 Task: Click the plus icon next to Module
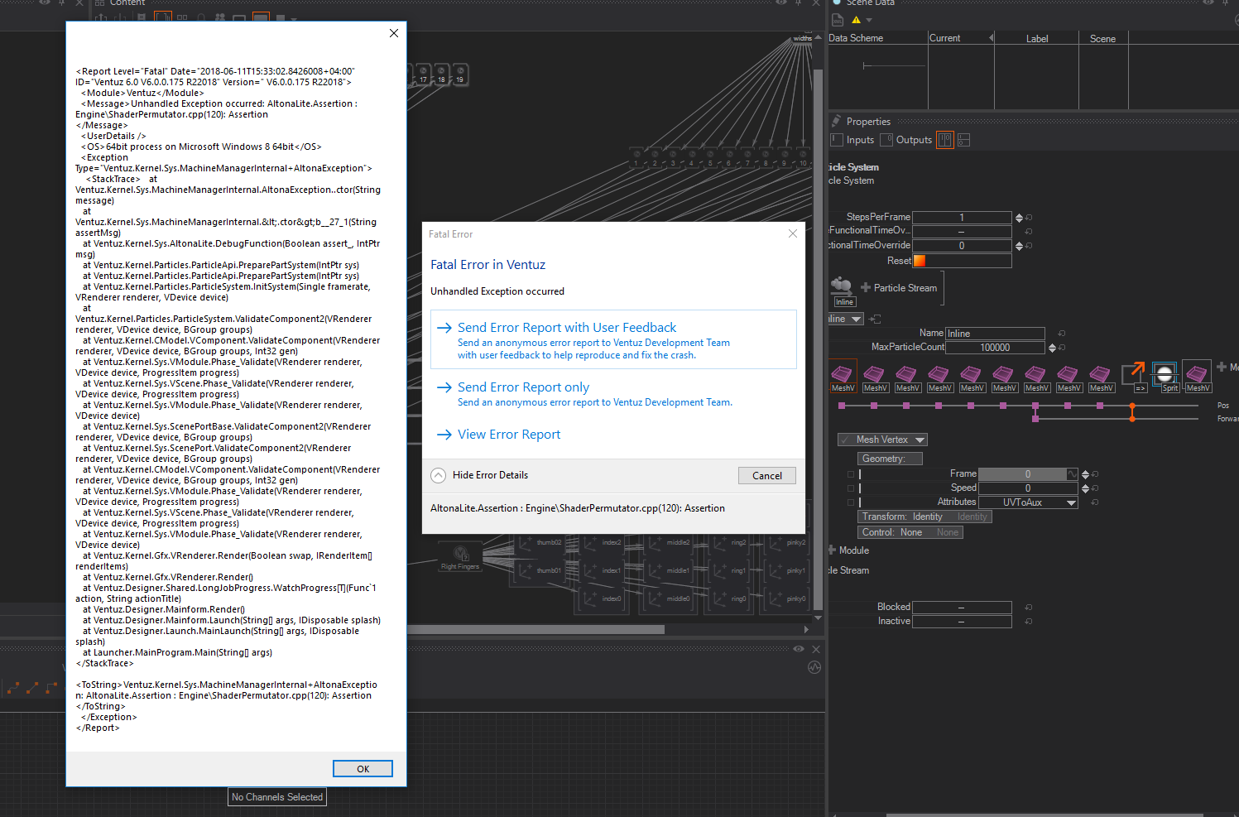tap(832, 550)
